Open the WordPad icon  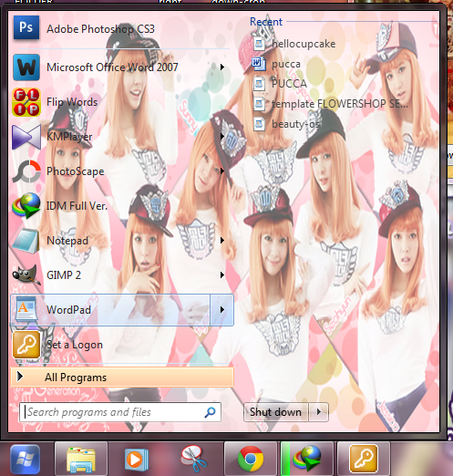pyautogui.click(x=26, y=309)
